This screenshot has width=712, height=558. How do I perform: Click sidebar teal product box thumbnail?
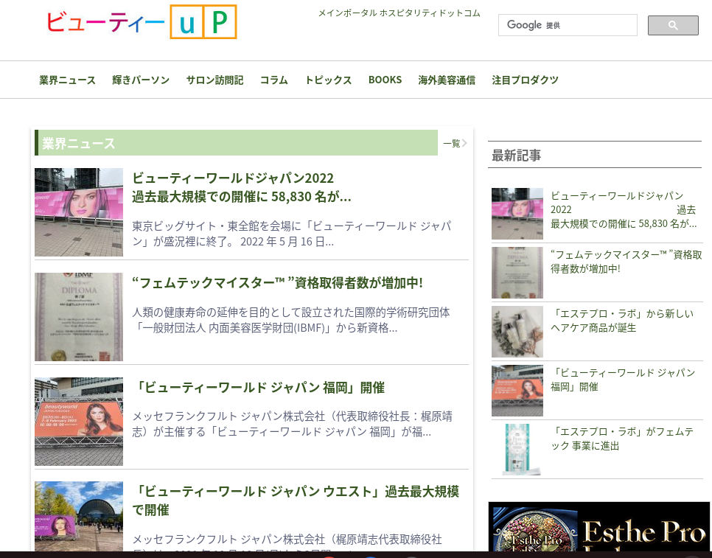point(517,450)
